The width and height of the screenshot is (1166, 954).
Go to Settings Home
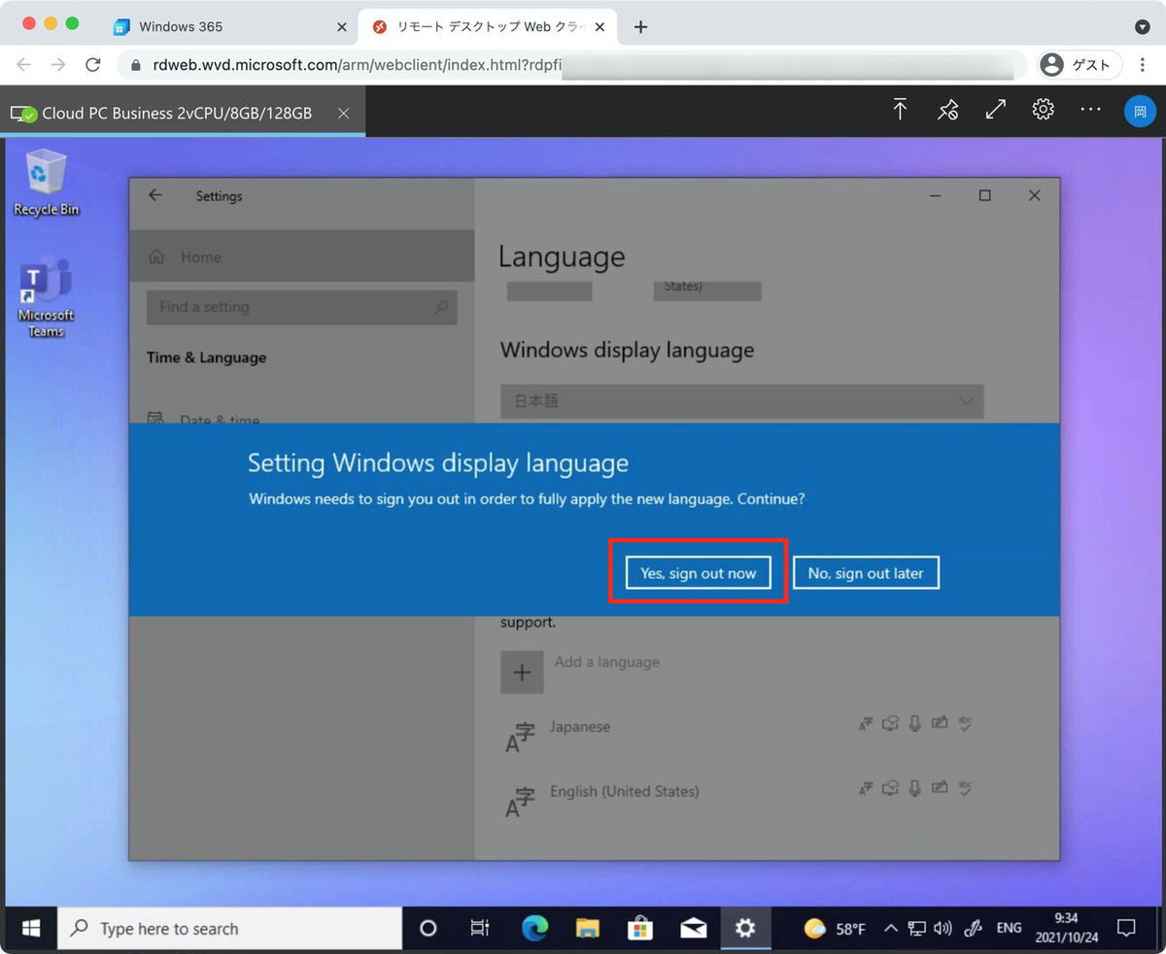click(301, 256)
